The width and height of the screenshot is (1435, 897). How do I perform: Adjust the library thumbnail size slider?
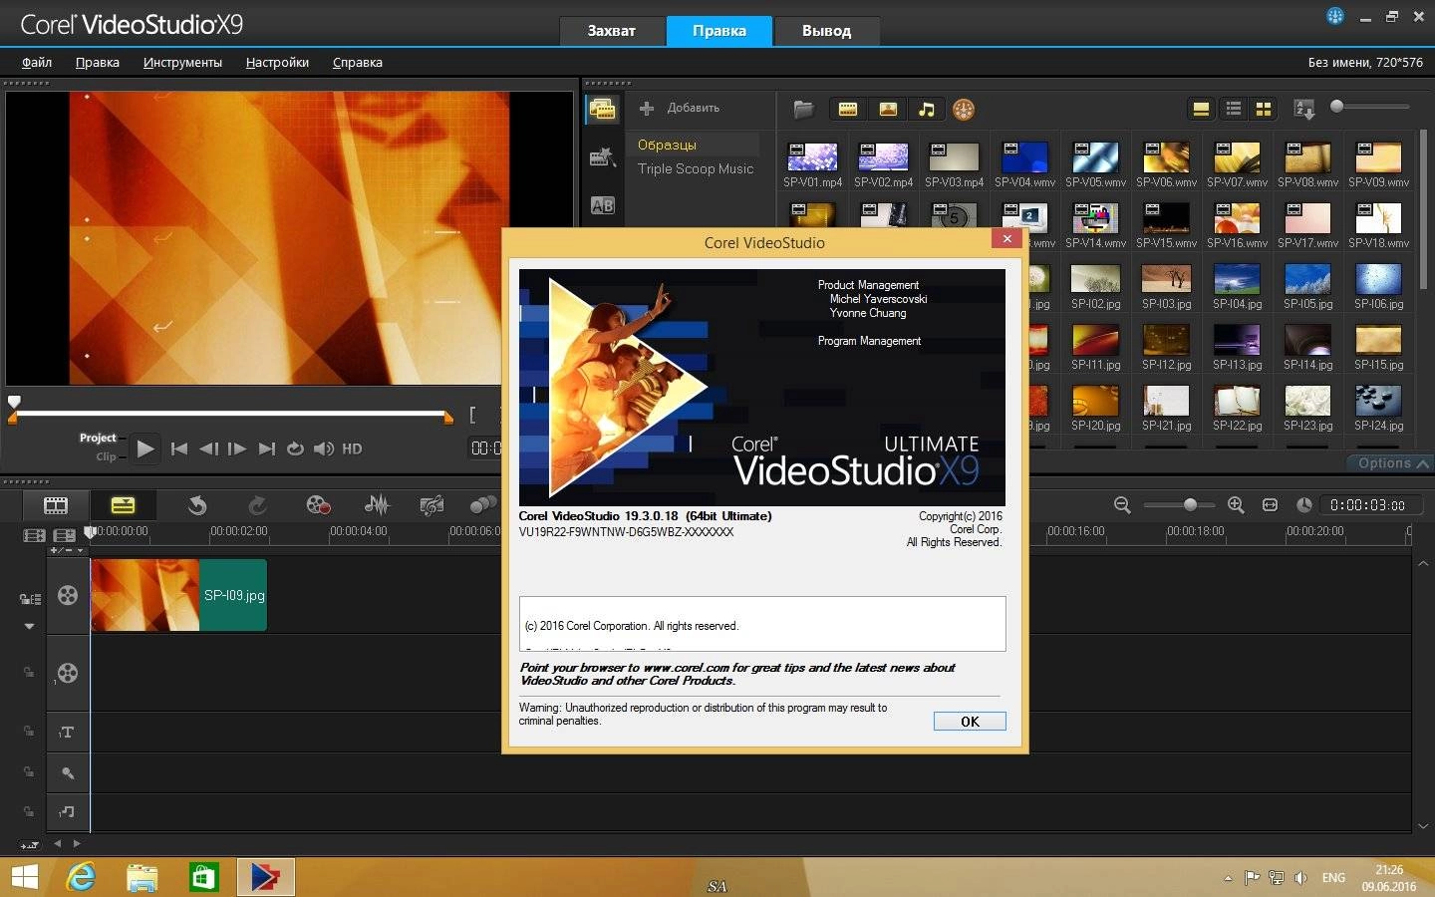(x=1369, y=107)
